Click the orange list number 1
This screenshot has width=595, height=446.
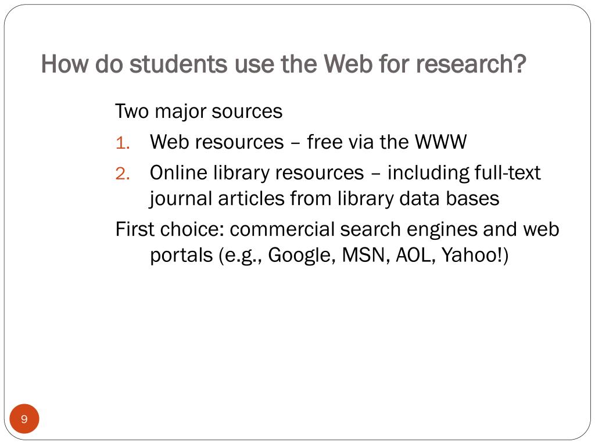tap(123, 143)
